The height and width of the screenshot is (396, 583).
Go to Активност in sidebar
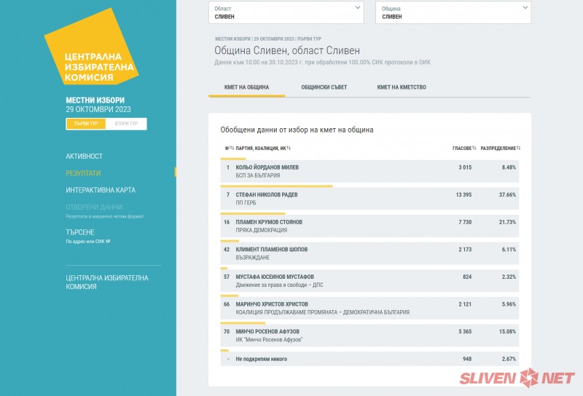84,157
